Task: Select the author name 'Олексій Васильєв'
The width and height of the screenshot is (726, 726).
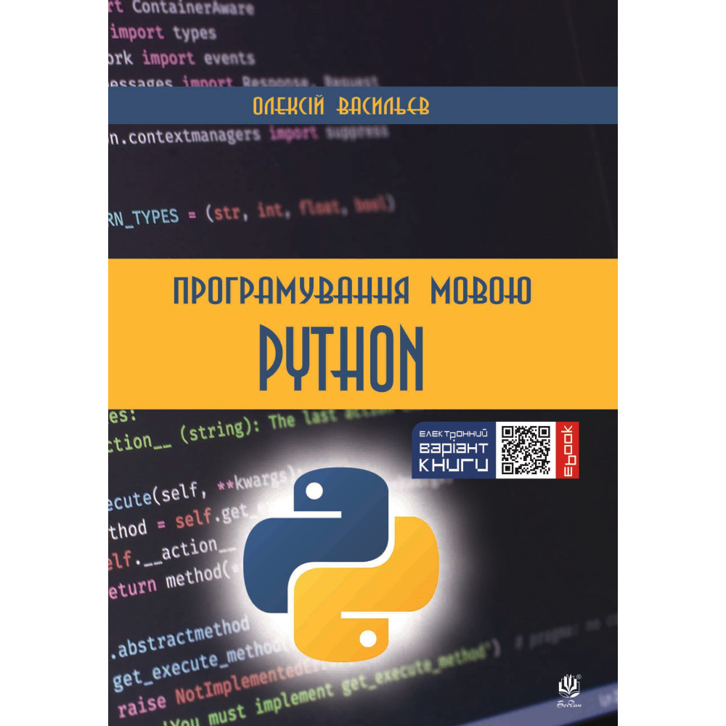Action: 340,105
